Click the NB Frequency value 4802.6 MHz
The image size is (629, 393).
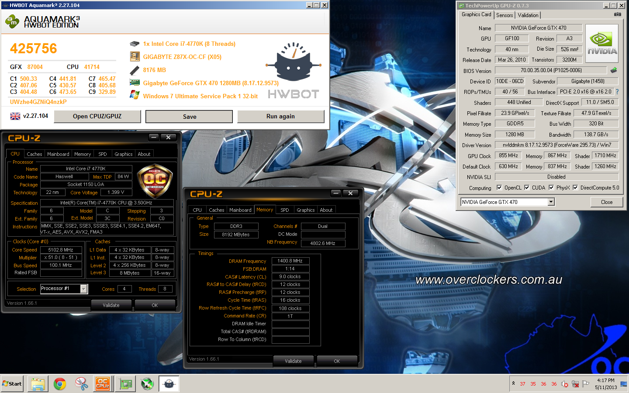coord(323,243)
